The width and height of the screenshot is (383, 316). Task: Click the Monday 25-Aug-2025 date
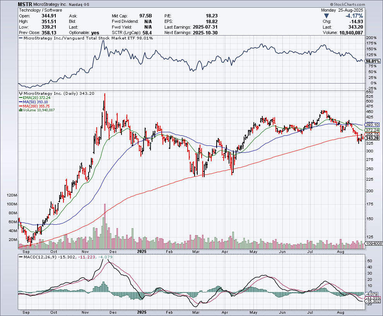pos(342,10)
